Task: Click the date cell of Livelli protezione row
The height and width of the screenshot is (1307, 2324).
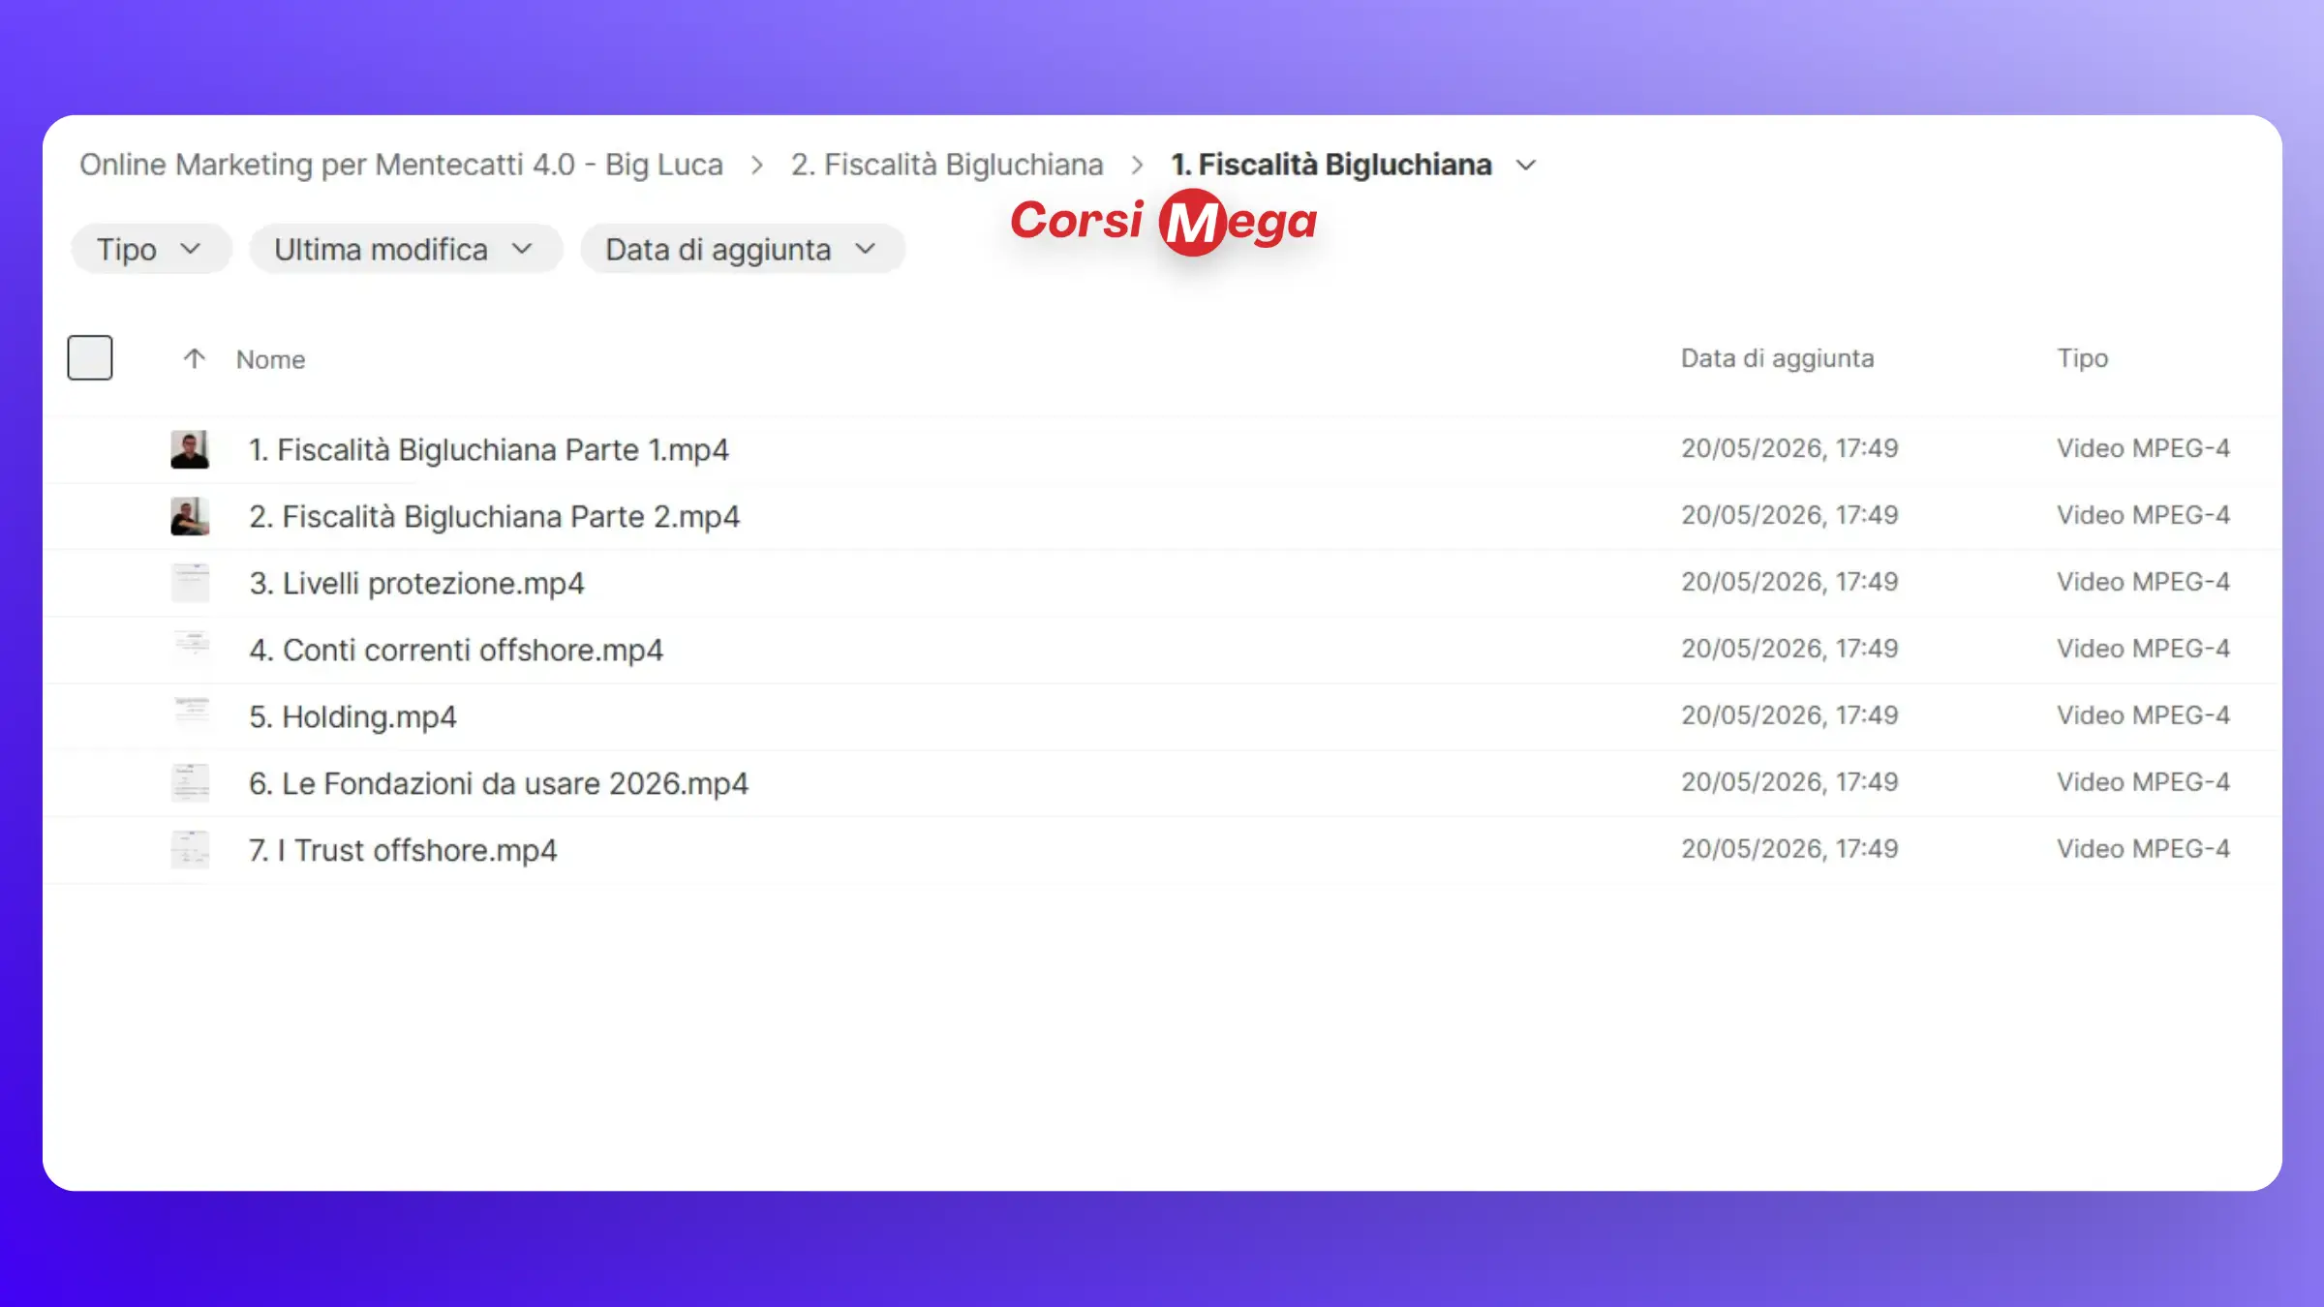Action: pyautogui.click(x=1789, y=582)
